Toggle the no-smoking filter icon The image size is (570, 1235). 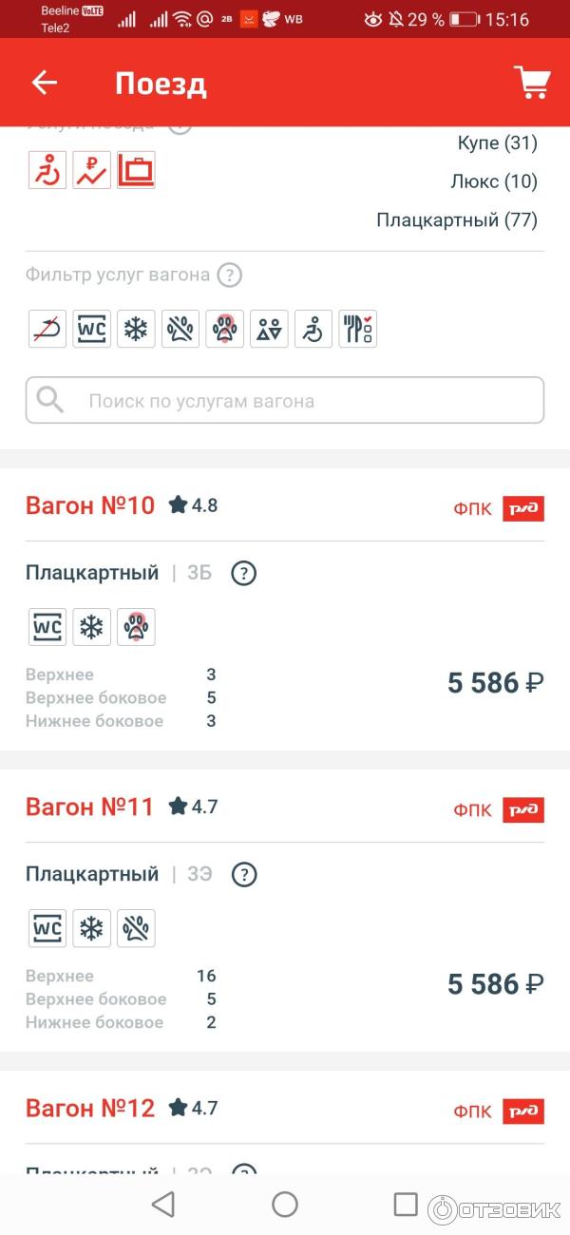(47, 328)
